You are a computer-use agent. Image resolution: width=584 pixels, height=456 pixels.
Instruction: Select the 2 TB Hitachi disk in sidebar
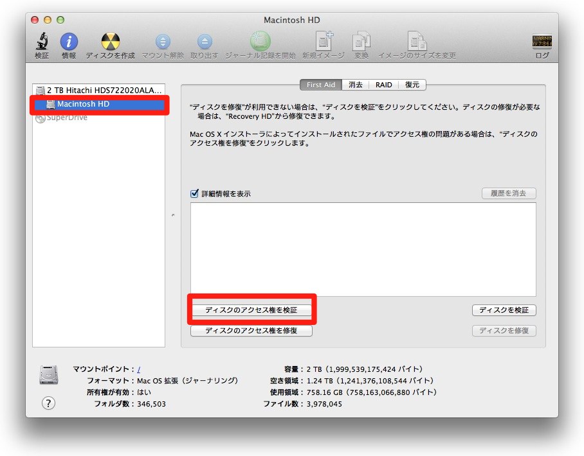tap(100, 91)
